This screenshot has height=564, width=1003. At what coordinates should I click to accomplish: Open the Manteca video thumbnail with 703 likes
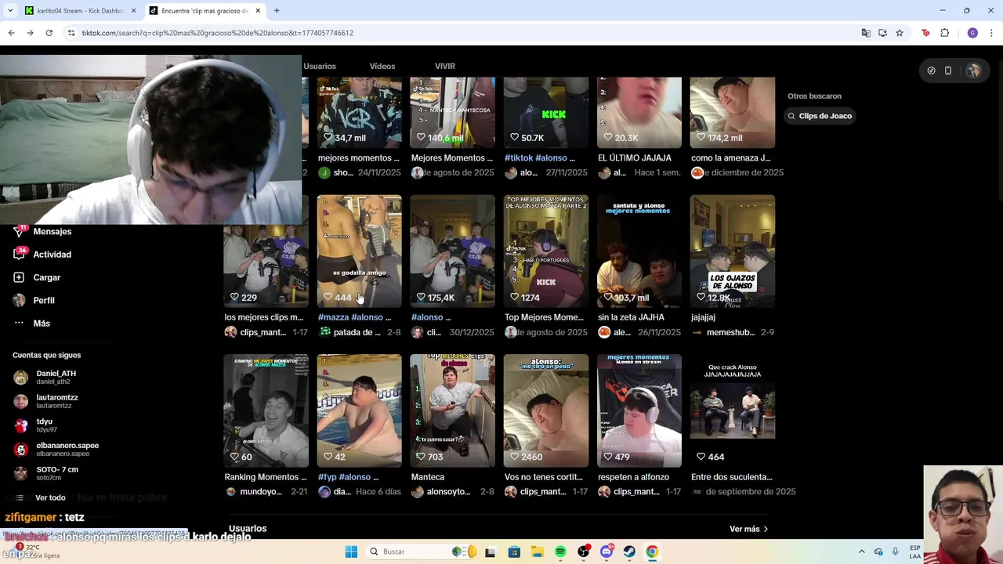pos(453,410)
